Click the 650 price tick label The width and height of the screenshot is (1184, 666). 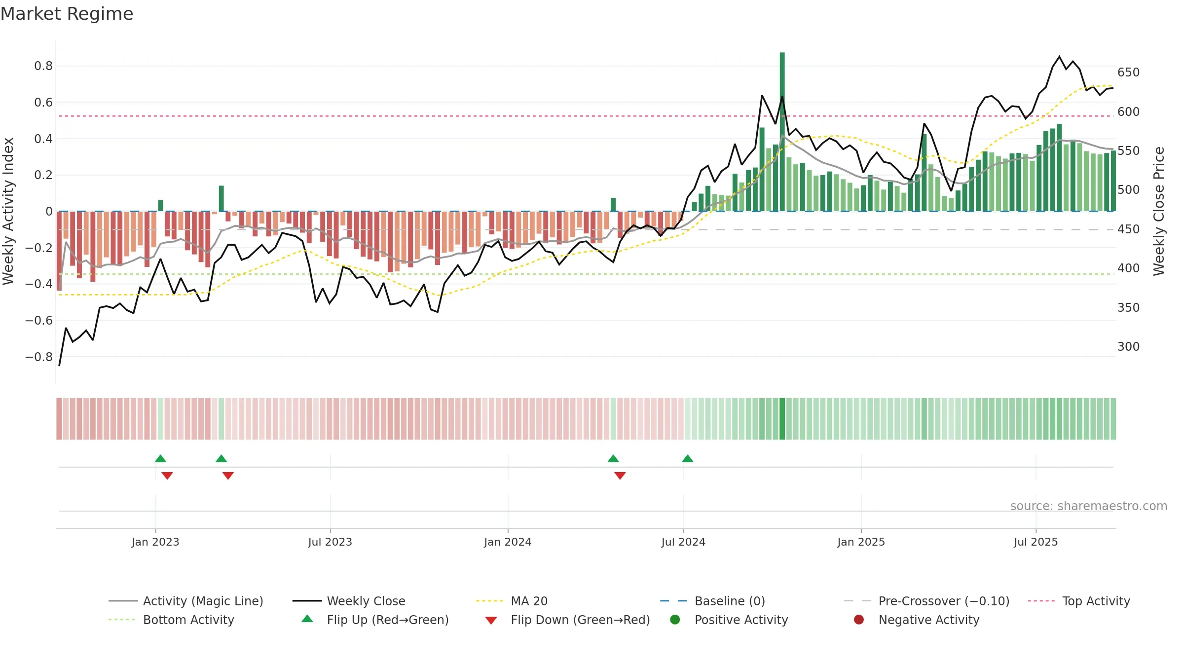click(1129, 73)
